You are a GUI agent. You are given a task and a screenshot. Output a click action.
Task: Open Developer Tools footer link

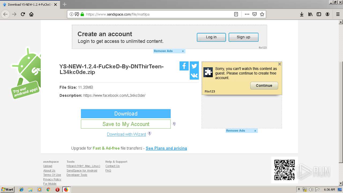[x=77, y=175]
